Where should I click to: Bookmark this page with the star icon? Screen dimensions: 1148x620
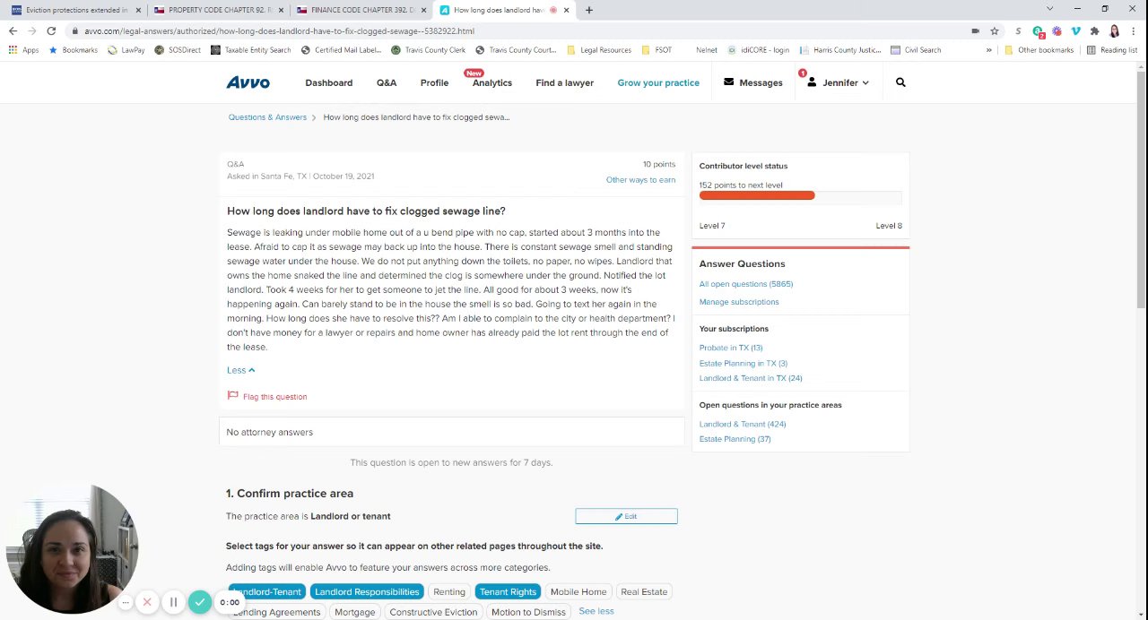995,30
